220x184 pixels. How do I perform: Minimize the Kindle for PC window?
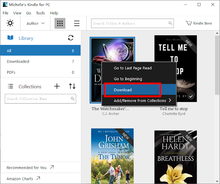coord(185,5)
